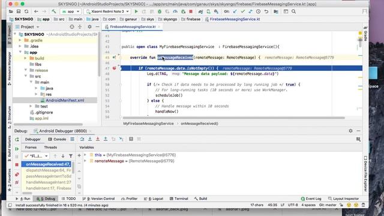This screenshot has width=384, height=216.
Task: Select the Debugger tab
Action: pyautogui.click(x=33, y=139)
